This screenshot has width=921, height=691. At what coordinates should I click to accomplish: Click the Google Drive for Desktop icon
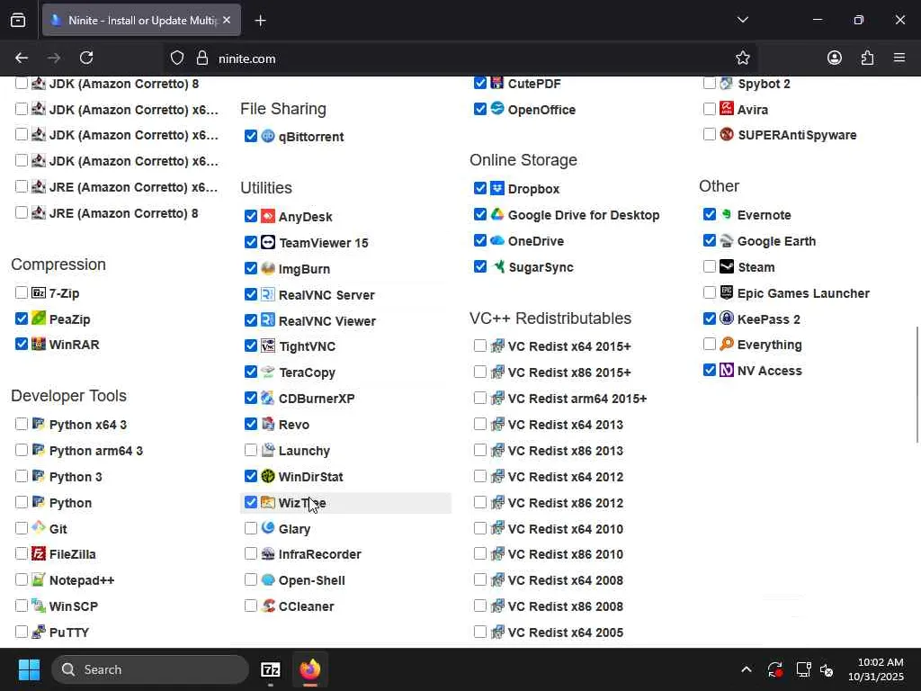pos(496,214)
